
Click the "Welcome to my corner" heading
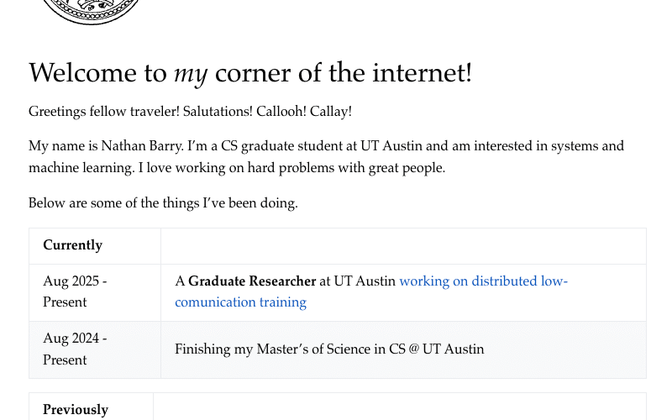click(249, 73)
